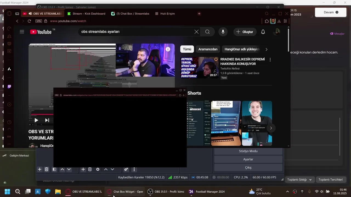Image resolution: width=351 pixels, height=197 pixels.
Task: Open Ayarlar in OBS controls
Action: 248,159
